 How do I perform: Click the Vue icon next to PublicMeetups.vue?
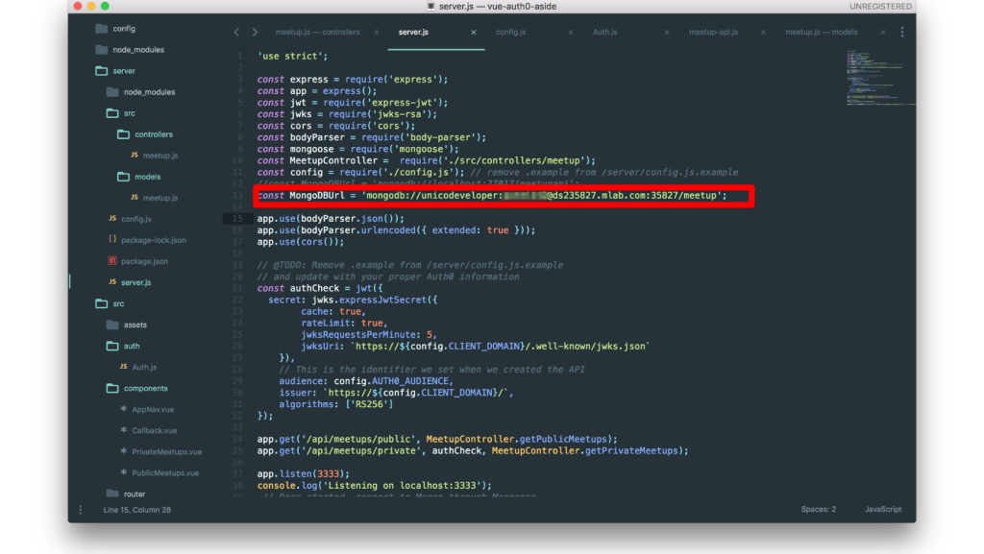click(126, 472)
